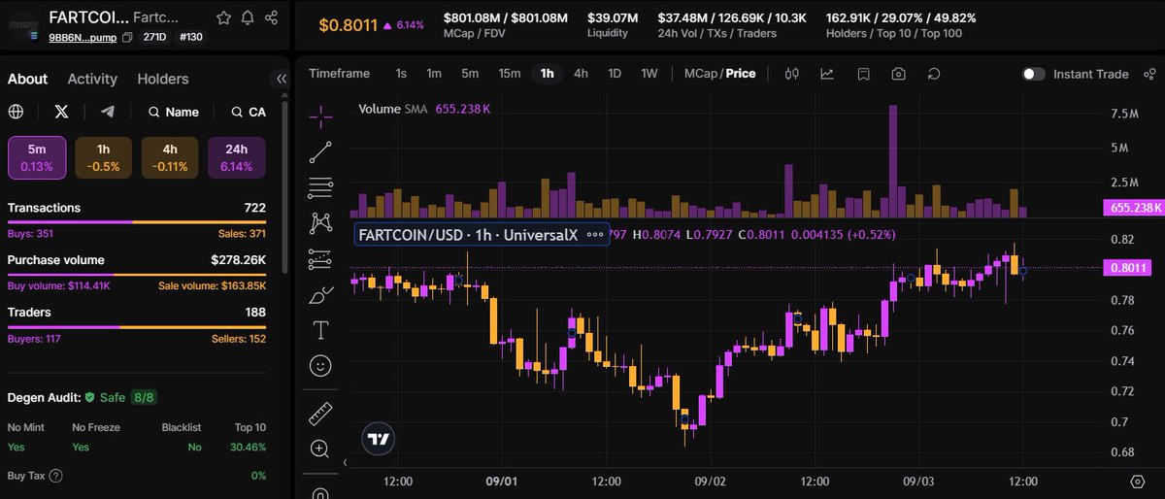This screenshot has width=1165, height=499.
Task: Search by CA
Action: tap(249, 112)
